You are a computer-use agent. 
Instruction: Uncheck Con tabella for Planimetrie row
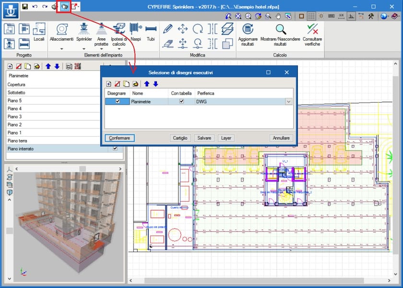click(x=181, y=102)
